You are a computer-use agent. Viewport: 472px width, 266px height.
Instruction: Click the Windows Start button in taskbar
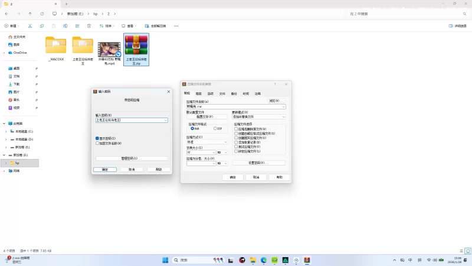(x=165, y=260)
